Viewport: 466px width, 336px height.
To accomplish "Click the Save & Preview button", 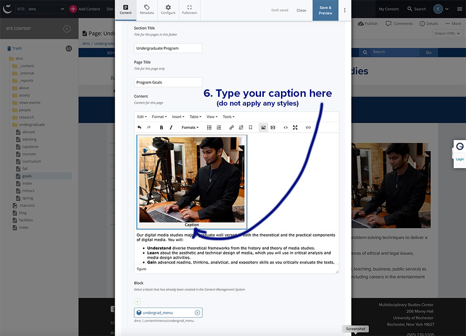I will [325, 10].
